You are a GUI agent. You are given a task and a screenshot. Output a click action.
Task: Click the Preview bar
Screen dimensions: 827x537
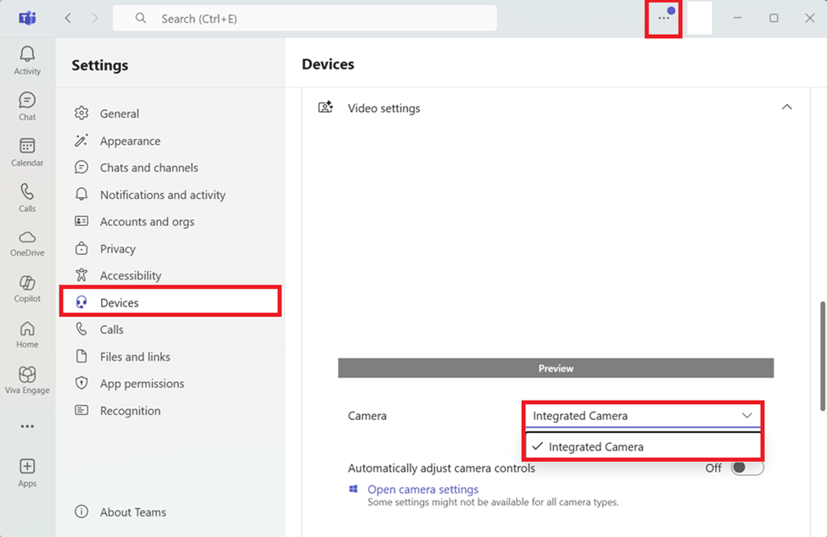(x=556, y=368)
